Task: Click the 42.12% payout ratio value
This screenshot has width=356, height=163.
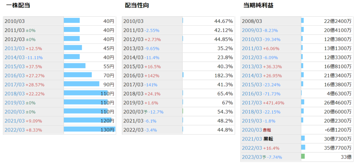Action: click(x=224, y=31)
